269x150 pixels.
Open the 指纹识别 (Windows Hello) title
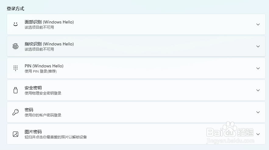pyautogui.click(x=49, y=44)
